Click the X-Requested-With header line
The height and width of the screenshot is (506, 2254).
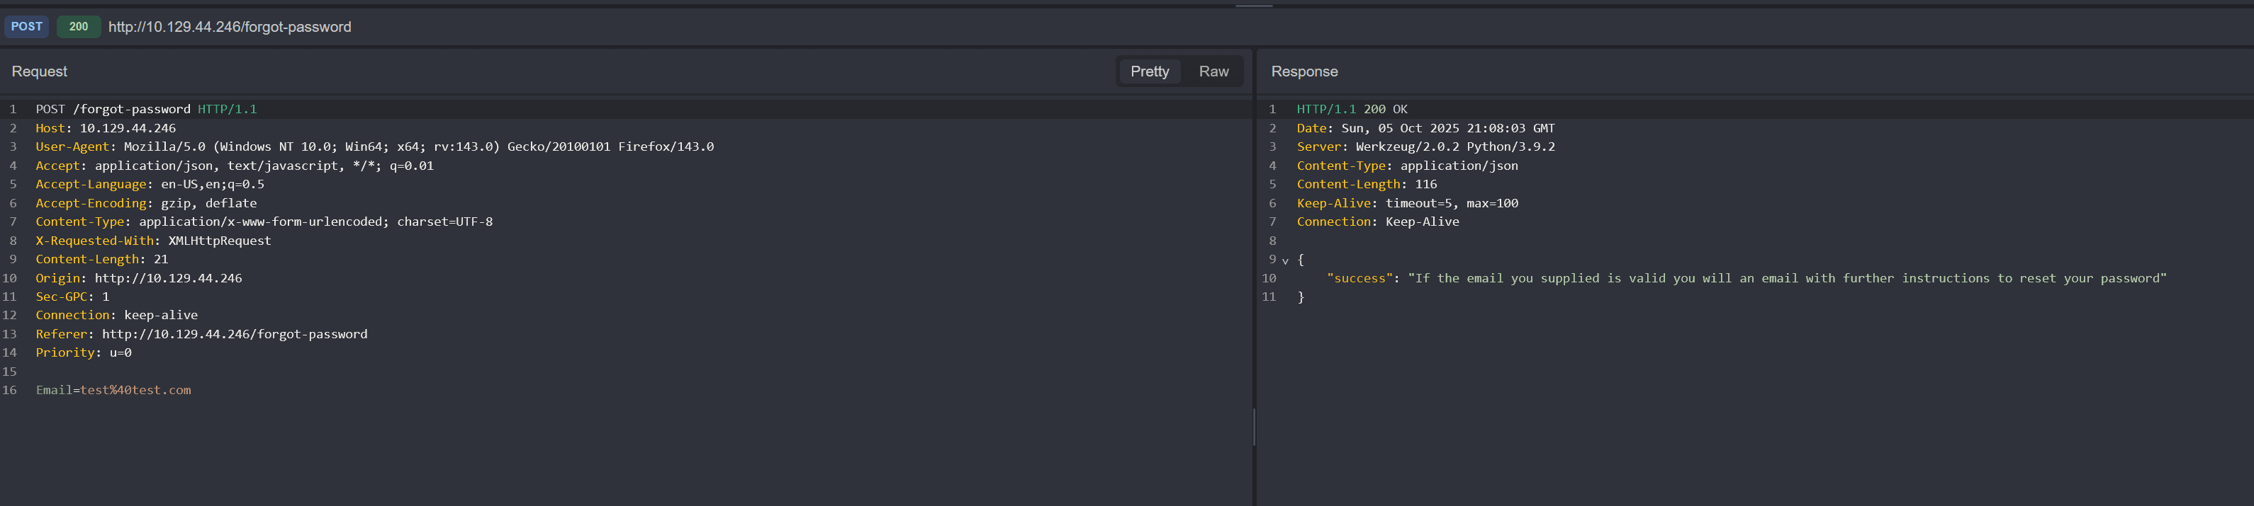tap(153, 241)
